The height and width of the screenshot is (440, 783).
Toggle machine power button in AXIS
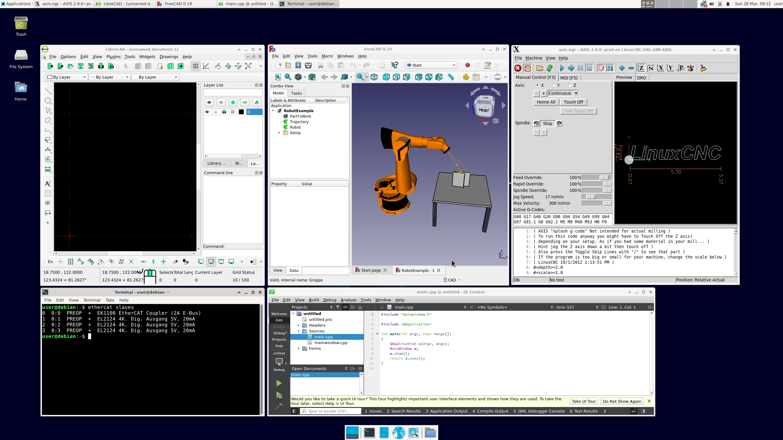pos(528,68)
